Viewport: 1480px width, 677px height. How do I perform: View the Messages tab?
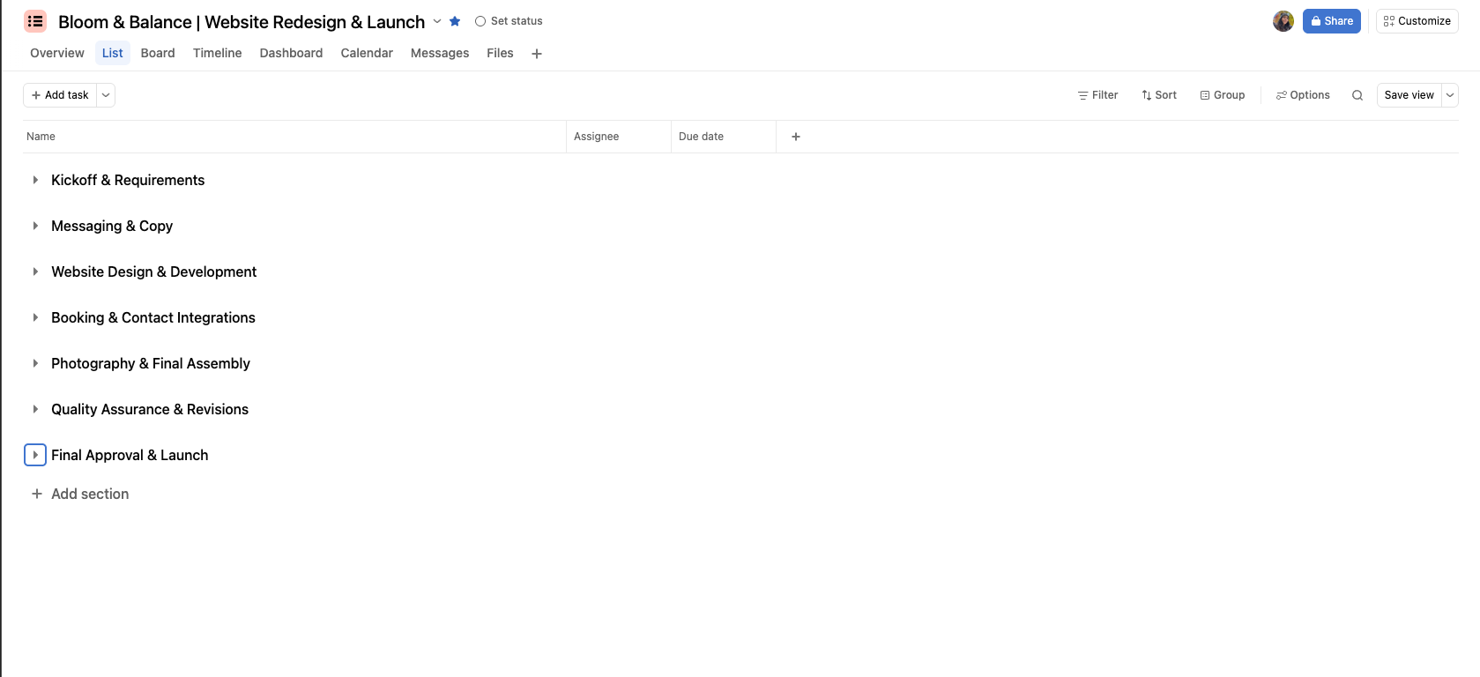tap(440, 53)
